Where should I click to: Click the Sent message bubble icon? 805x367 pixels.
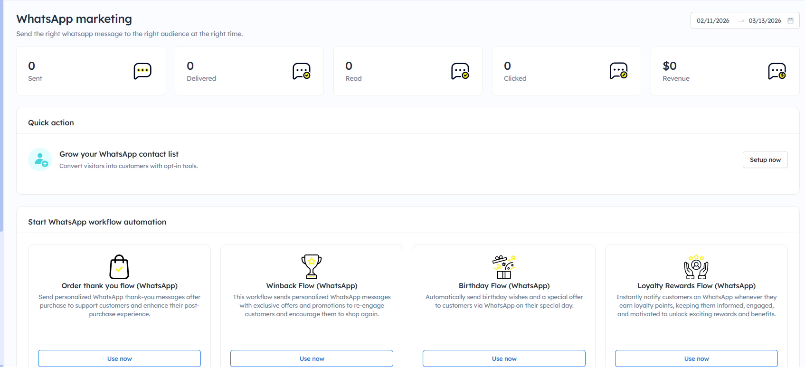[x=142, y=71]
